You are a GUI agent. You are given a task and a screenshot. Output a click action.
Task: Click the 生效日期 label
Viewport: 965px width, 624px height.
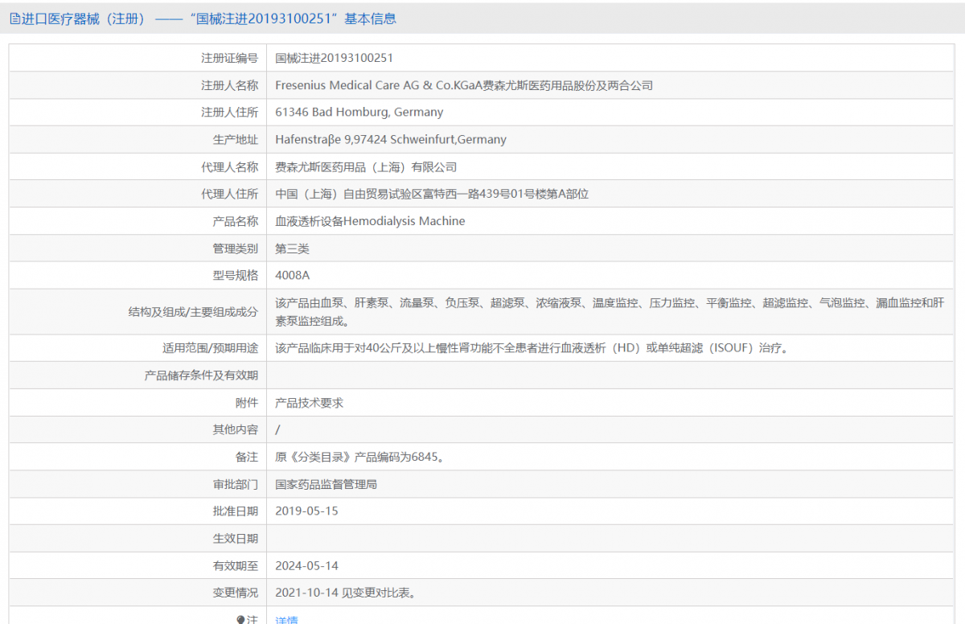[x=235, y=539]
